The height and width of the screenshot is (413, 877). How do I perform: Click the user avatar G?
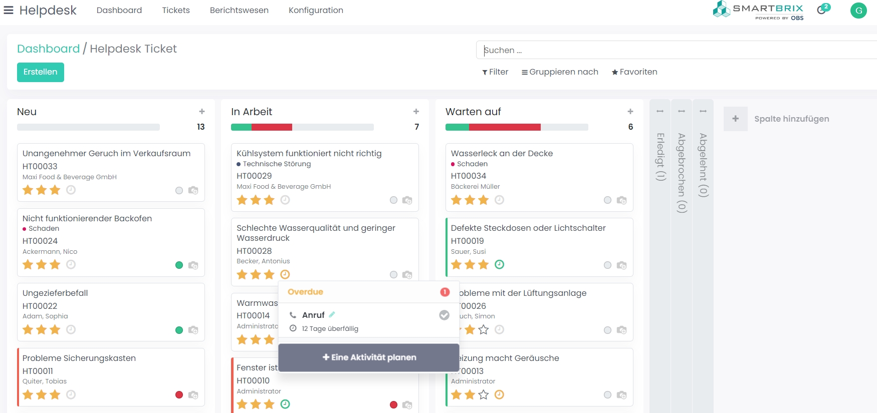point(858,10)
